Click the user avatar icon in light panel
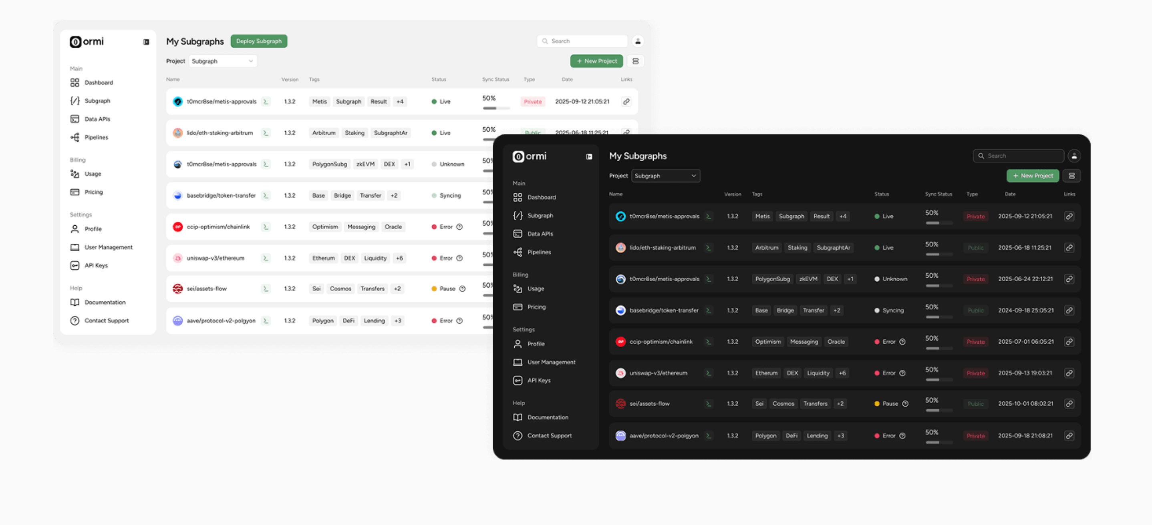Viewport: 1152px width, 525px height. pos(638,41)
